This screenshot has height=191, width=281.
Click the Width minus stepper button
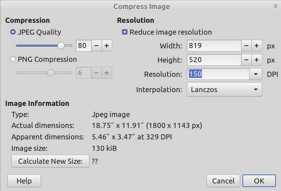pos(247,46)
